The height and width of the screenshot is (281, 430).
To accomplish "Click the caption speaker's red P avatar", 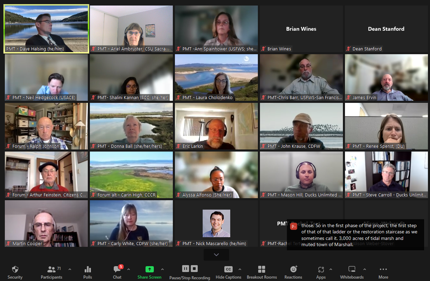I will (293, 226).
